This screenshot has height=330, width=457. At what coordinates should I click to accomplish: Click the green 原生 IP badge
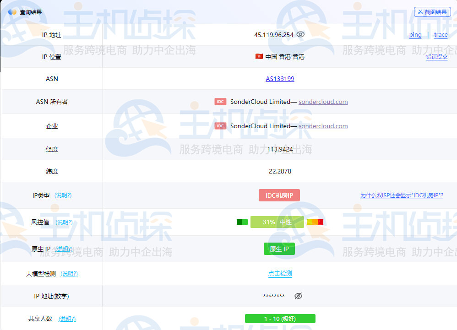pyautogui.click(x=279, y=249)
